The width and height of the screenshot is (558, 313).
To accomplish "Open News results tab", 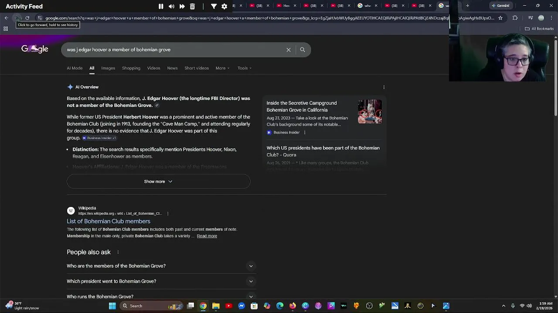I will [172, 68].
